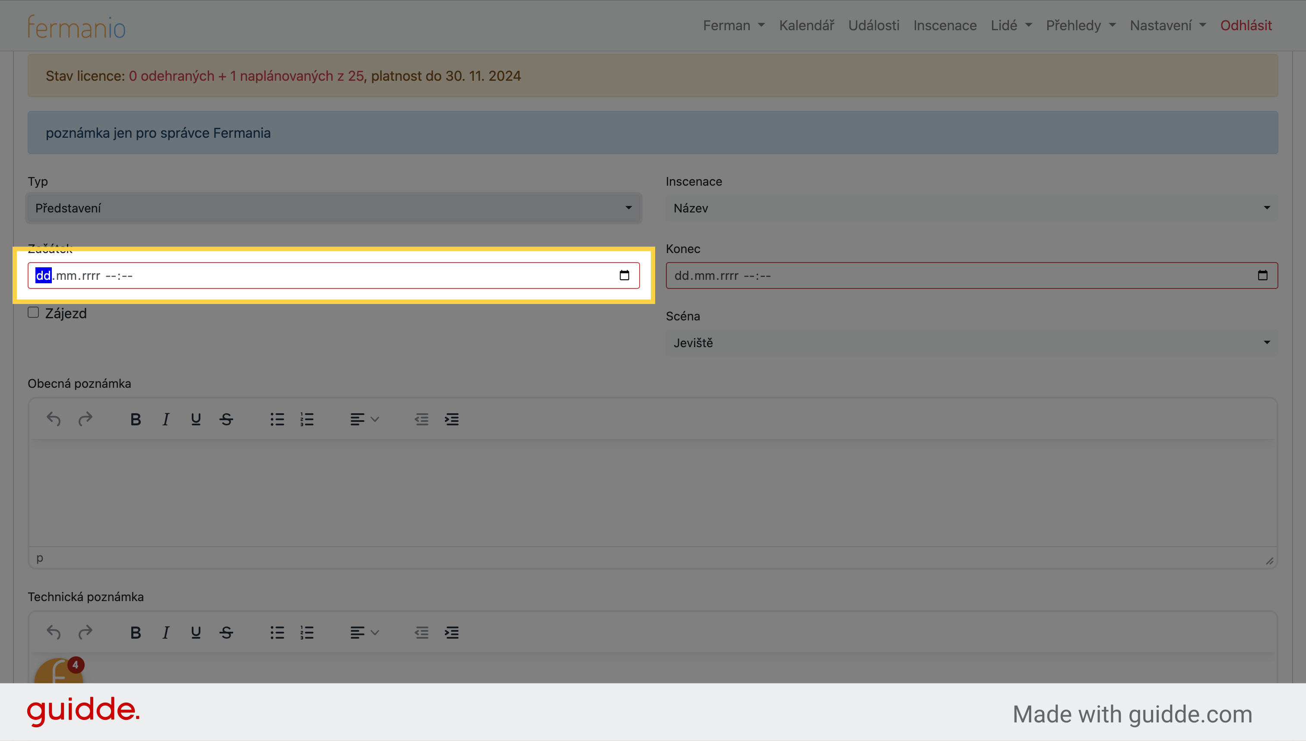Open the Inscenace dropdown showing Název

click(x=972, y=208)
